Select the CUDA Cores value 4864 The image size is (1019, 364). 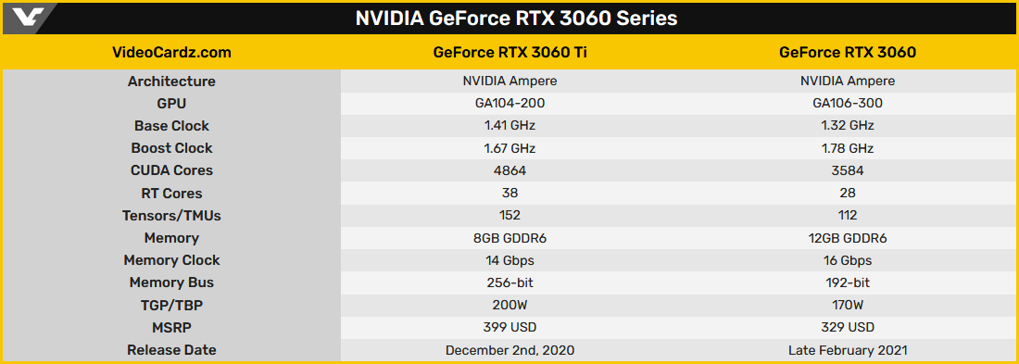tap(509, 170)
